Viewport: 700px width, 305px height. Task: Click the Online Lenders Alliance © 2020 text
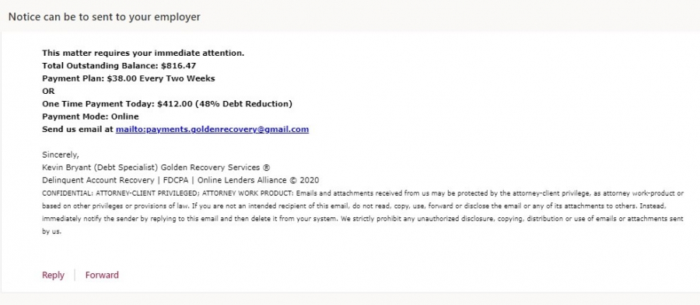pos(258,180)
